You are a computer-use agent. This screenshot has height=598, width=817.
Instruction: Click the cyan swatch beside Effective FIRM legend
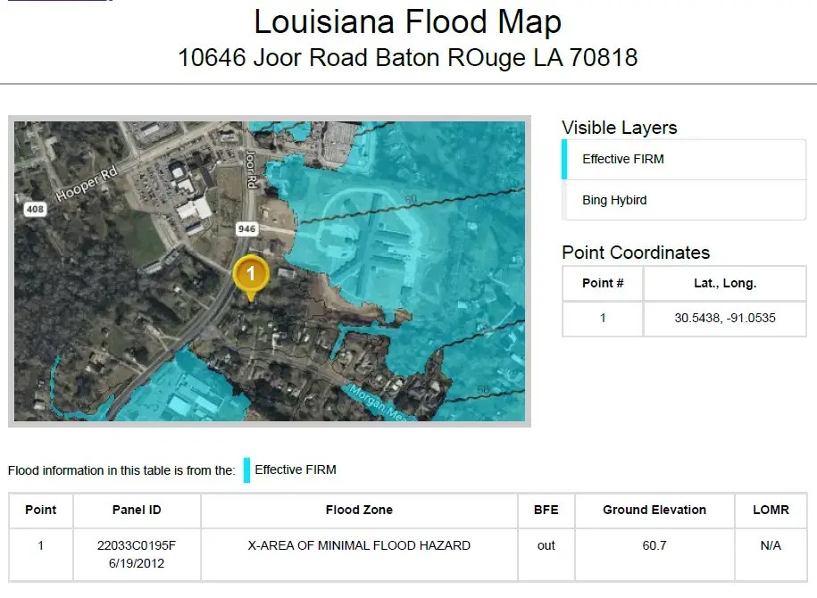[x=247, y=469]
